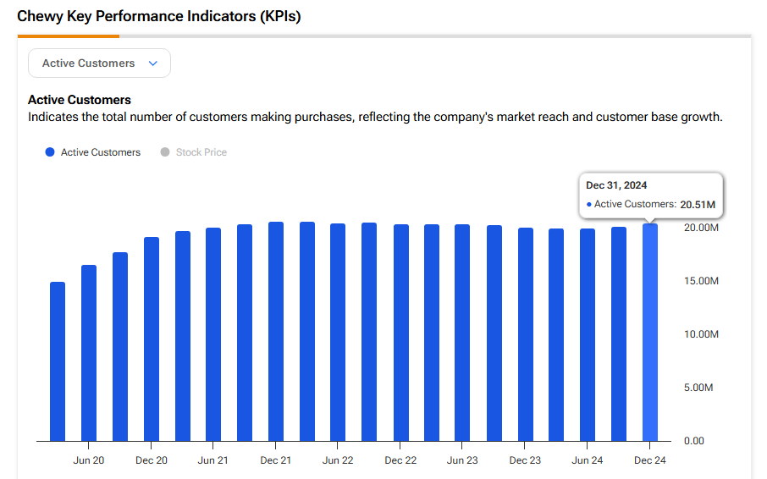The image size is (767, 479).
Task: Toggle the Stock Price legend series
Action: pos(194,152)
